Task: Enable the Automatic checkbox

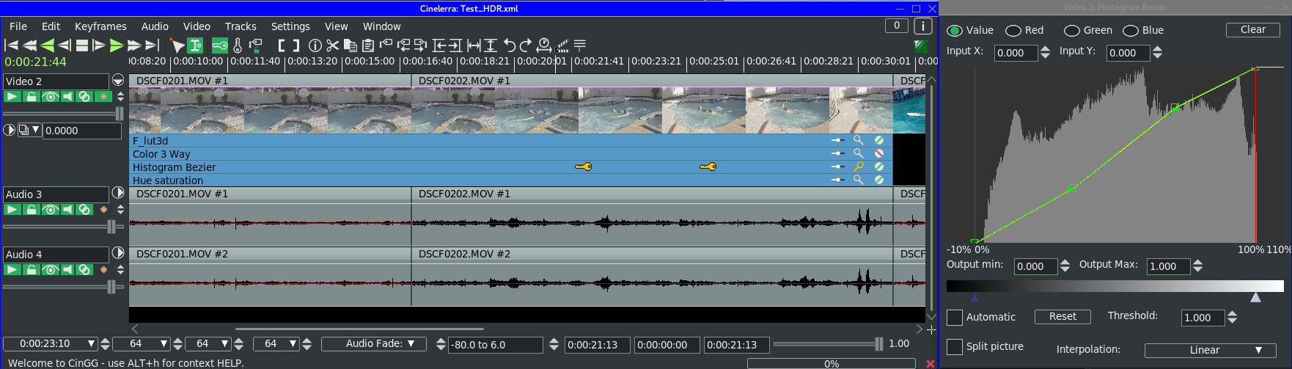Action: coord(955,318)
